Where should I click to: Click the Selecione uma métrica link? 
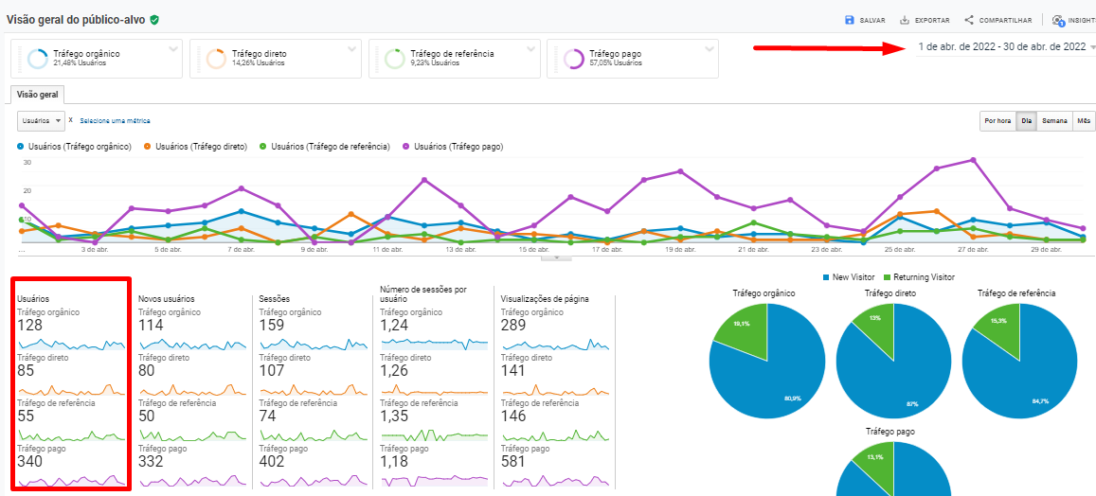[115, 121]
